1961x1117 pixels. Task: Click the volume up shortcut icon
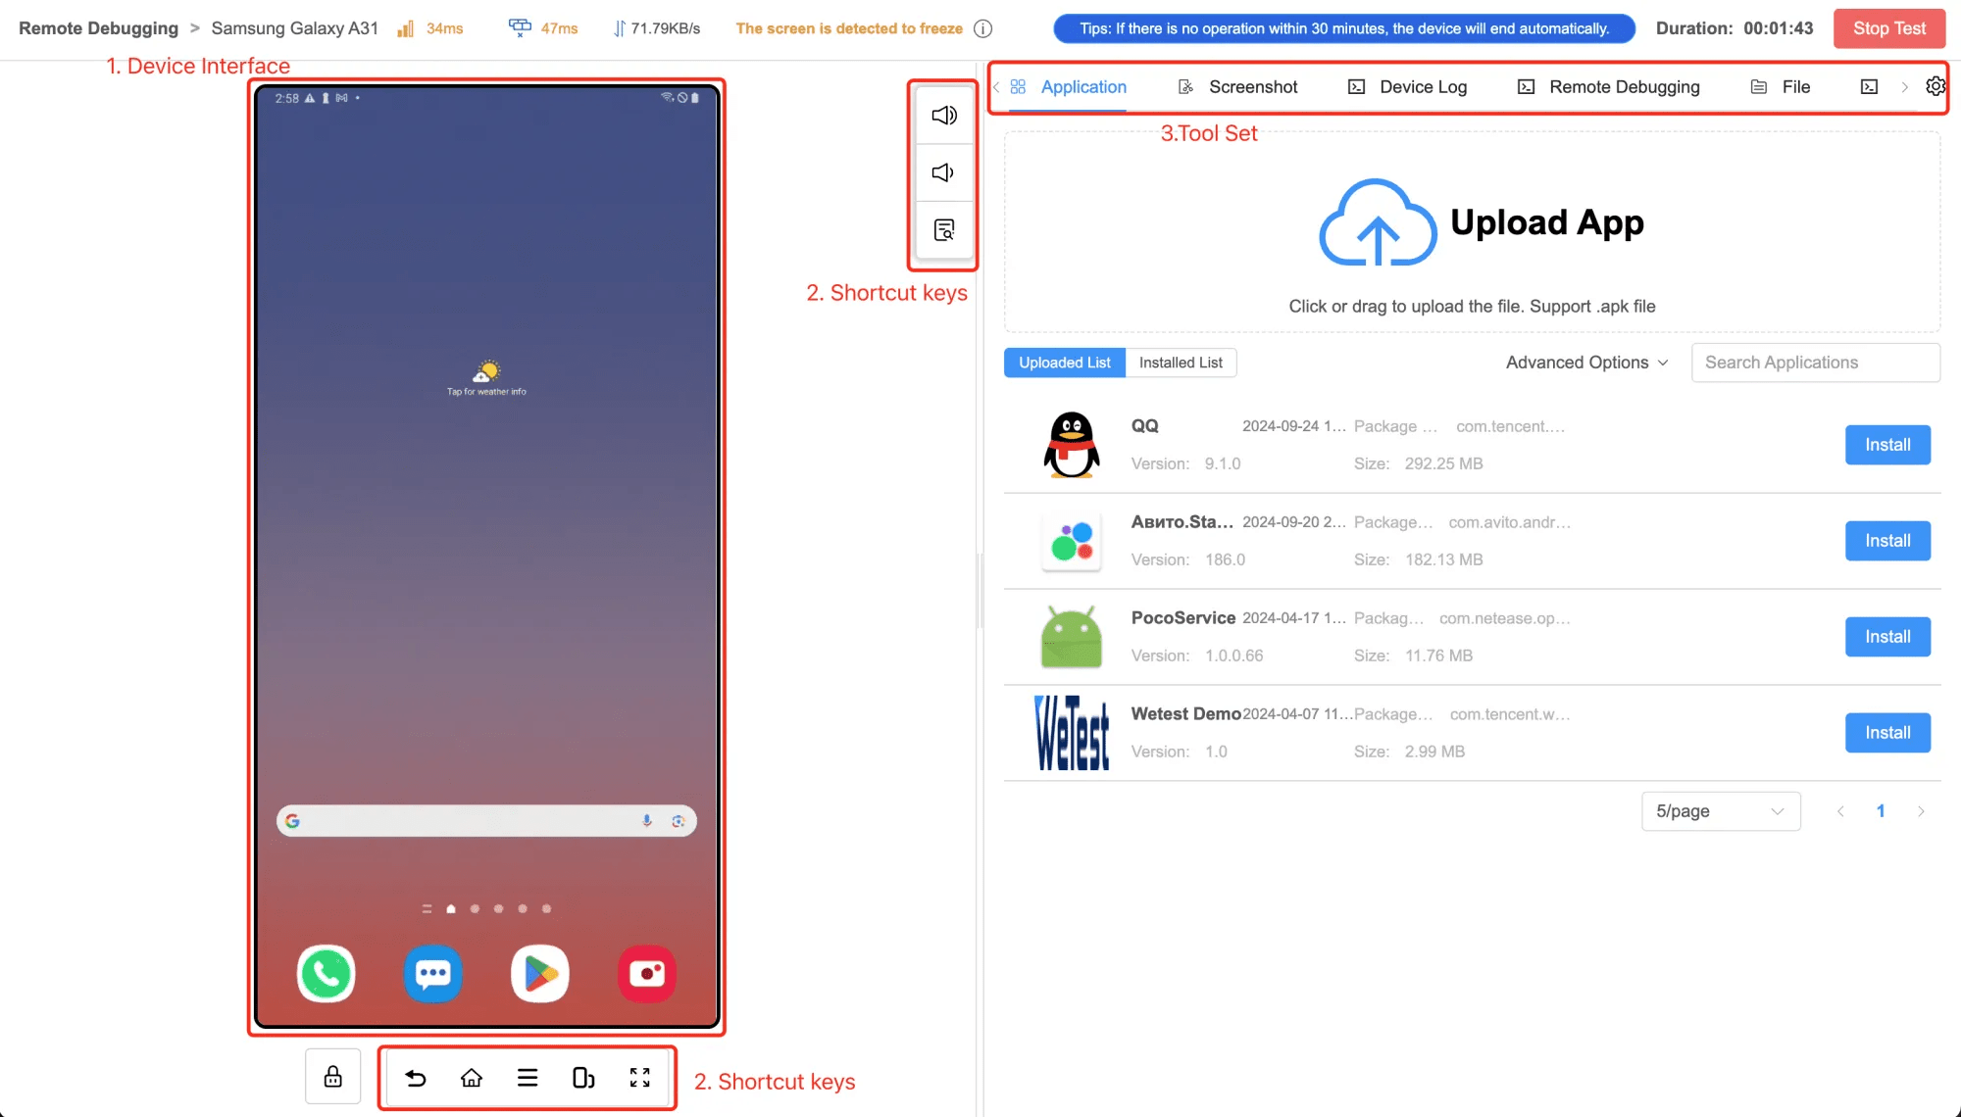coord(943,116)
